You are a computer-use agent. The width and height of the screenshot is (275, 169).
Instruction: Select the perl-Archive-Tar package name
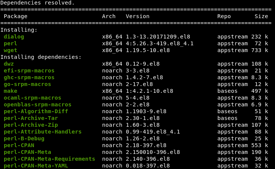(31, 118)
